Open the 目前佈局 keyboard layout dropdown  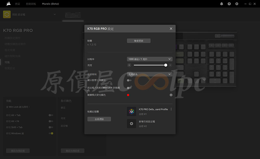[150, 74]
